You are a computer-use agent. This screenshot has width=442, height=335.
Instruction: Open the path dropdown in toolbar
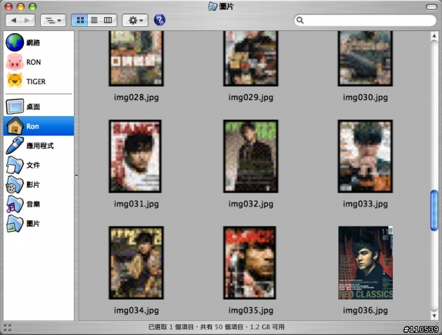click(53, 20)
